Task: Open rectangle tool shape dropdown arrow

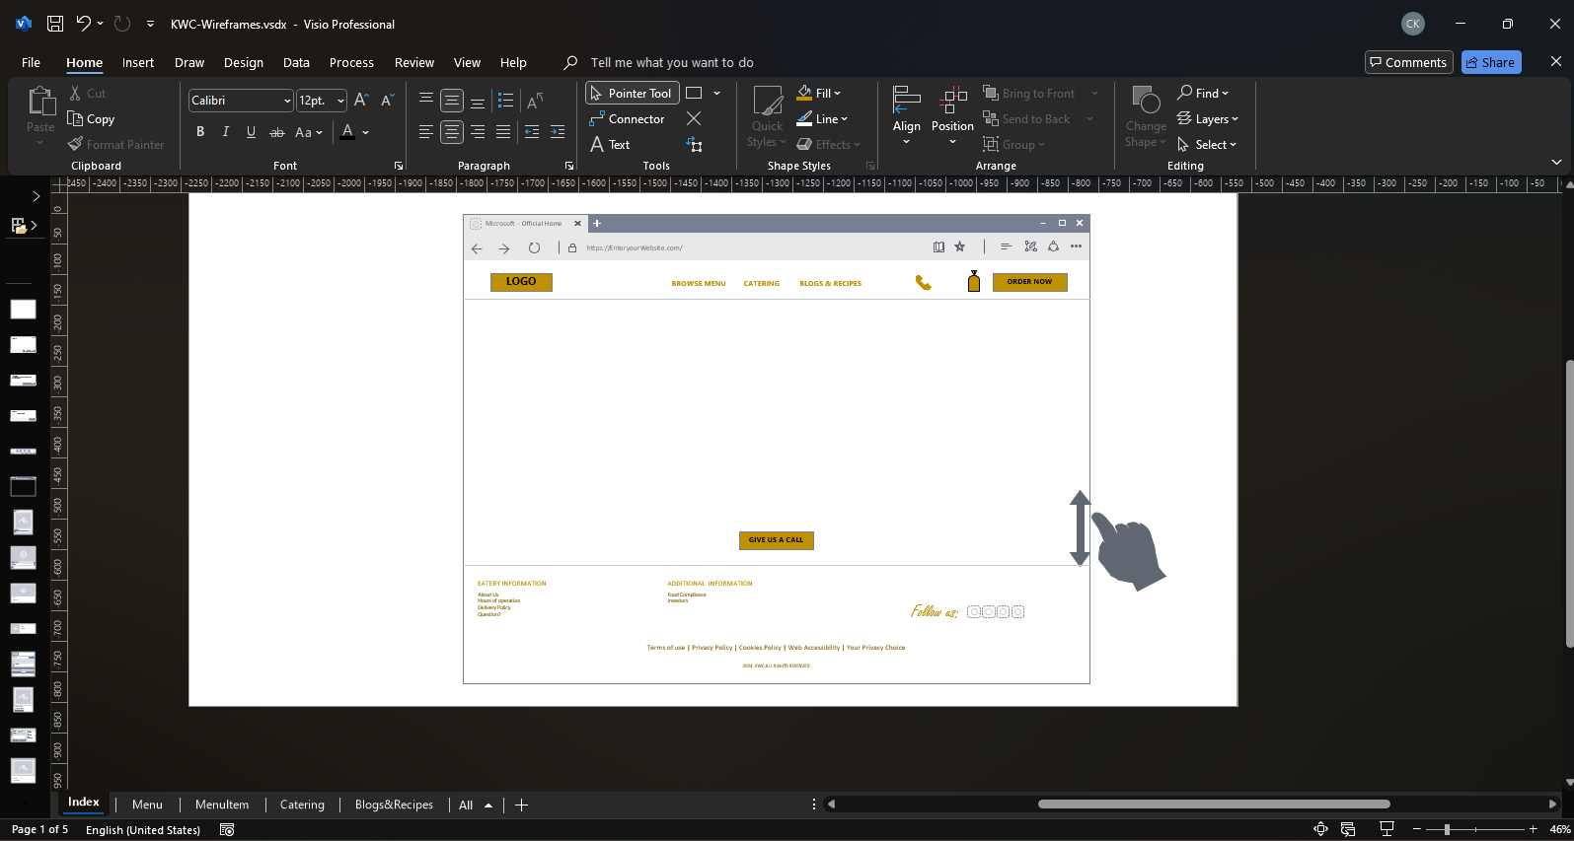Action: pyautogui.click(x=716, y=93)
